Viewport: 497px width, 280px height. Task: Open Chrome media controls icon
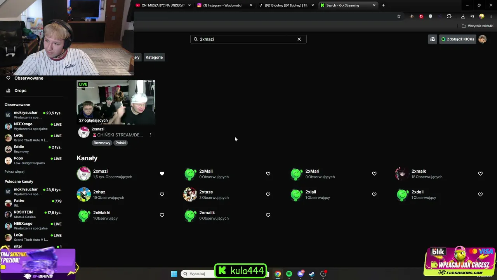(472, 16)
